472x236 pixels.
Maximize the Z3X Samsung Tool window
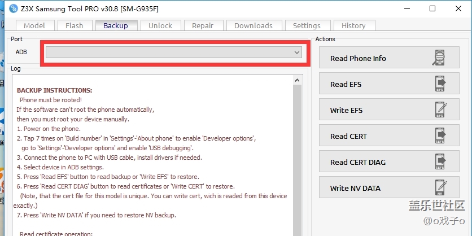(x=432, y=8)
